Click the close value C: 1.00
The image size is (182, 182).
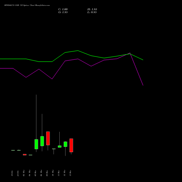[63, 9]
